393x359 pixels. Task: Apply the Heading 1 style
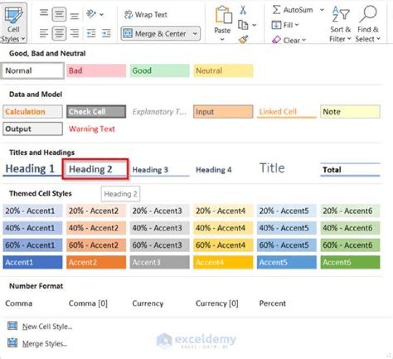click(x=32, y=169)
